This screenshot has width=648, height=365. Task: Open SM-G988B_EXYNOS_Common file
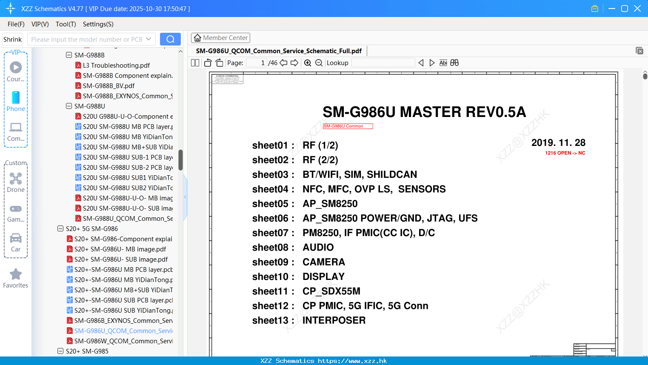pos(124,96)
